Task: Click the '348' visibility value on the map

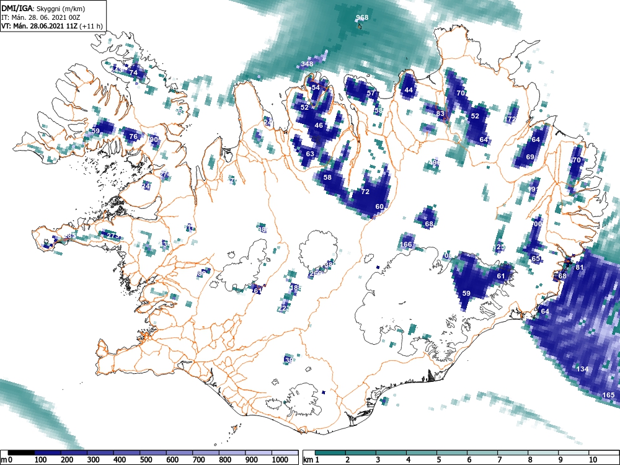Action: pos(307,64)
